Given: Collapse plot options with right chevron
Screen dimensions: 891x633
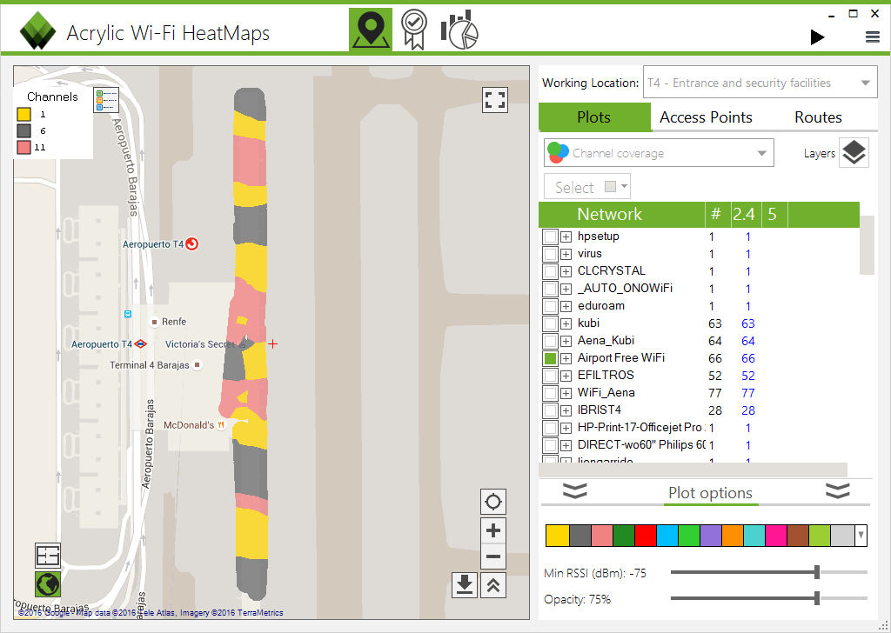Looking at the screenshot, I should pyautogui.click(x=838, y=491).
